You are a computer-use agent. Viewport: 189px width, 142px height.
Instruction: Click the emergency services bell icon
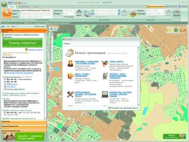[70, 63]
